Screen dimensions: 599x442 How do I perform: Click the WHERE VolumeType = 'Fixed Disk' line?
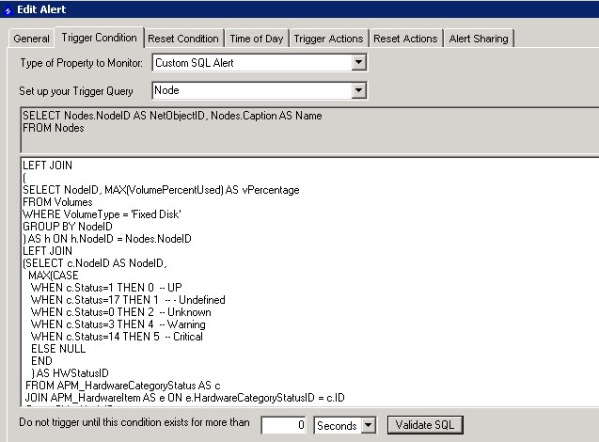(x=102, y=214)
